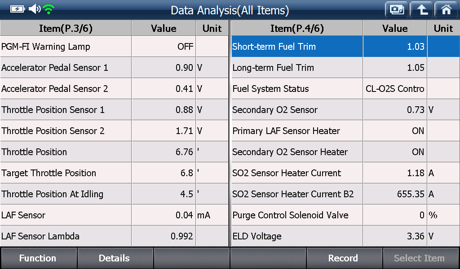Click the Item(P.3/6) column header
The height and width of the screenshot is (269, 460).
[66, 28]
